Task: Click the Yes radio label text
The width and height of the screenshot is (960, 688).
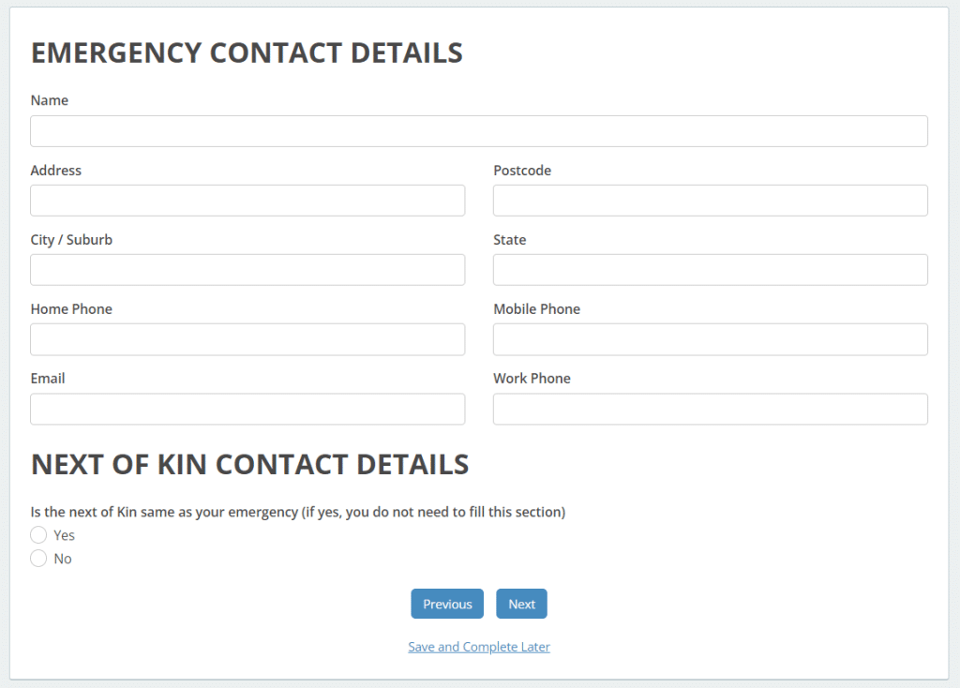Action: (63, 534)
